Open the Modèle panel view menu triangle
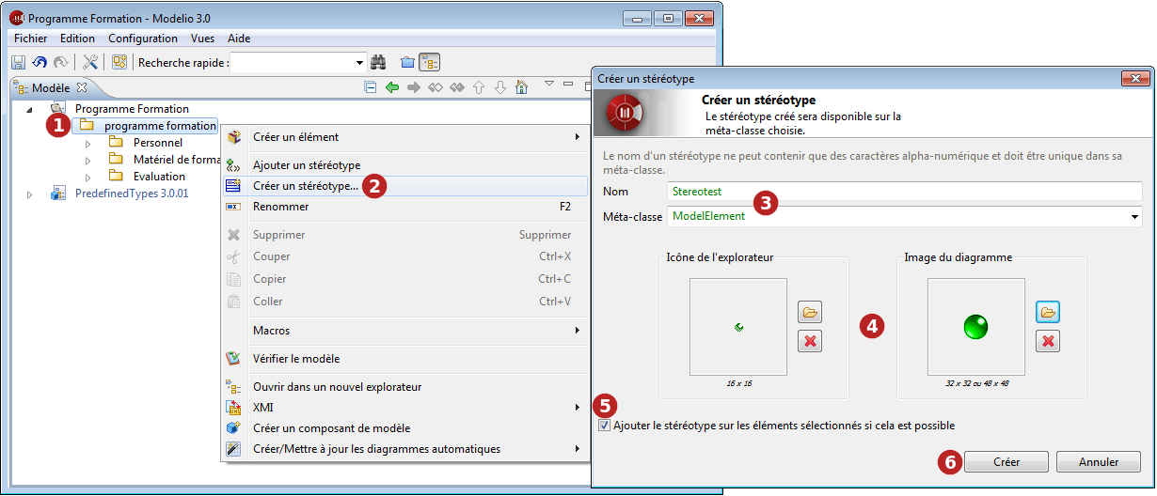 pyautogui.click(x=549, y=85)
